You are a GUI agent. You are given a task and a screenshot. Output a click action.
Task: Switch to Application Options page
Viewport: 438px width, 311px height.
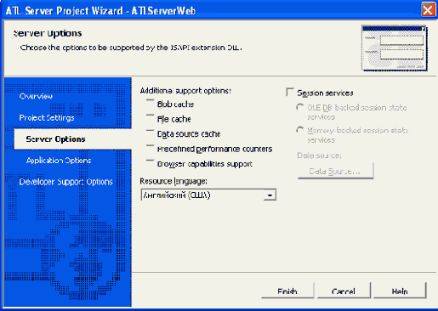click(x=59, y=161)
